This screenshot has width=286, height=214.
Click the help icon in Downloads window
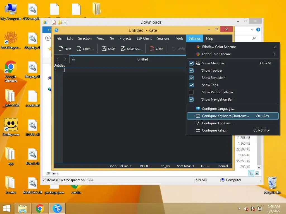click(258, 30)
